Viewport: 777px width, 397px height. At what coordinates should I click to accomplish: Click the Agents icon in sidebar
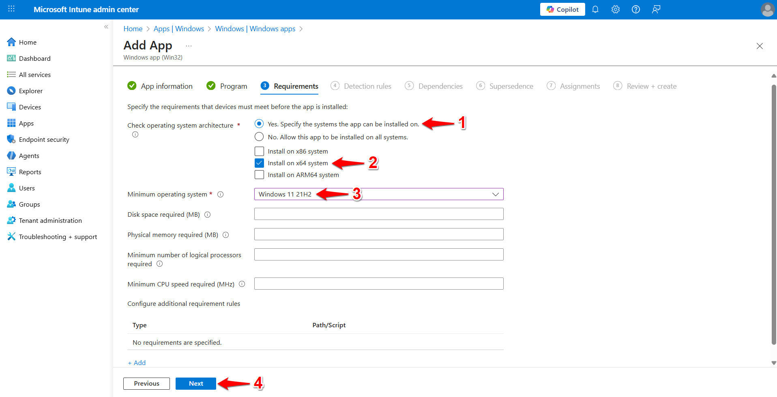click(11, 156)
